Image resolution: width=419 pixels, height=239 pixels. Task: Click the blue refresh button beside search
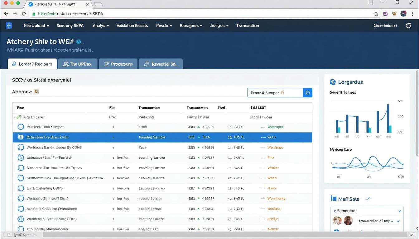click(x=307, y=92)
